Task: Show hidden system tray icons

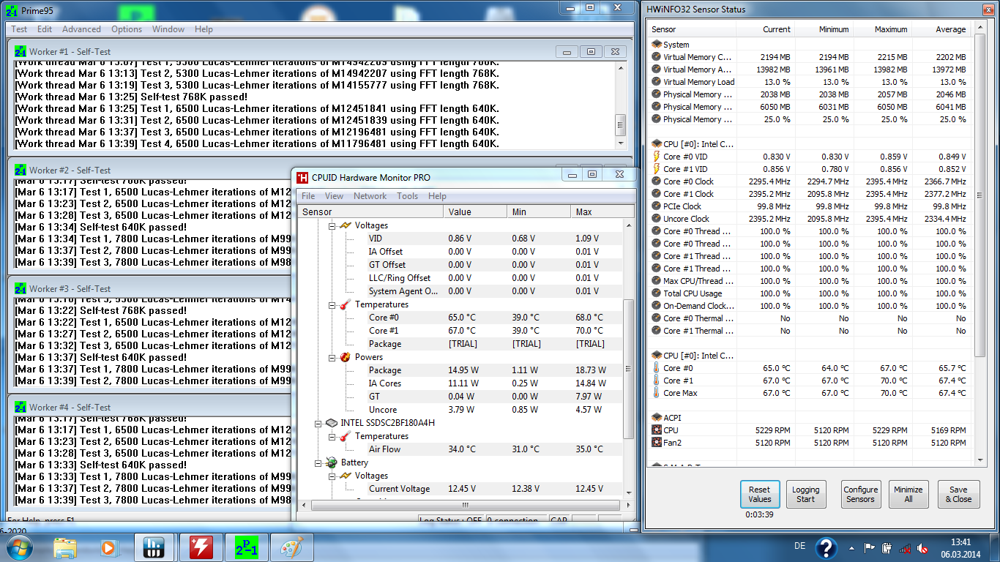Action: pos(852,547)
